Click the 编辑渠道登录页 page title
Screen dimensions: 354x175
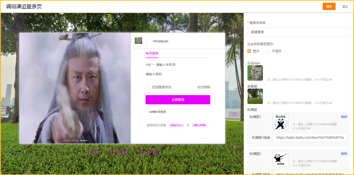[24, 7]
